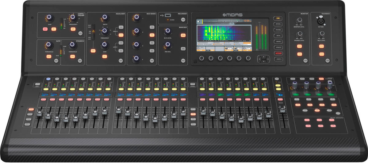368x163 pixels.
Task: Open the HOME screen button
Action: 278,18
